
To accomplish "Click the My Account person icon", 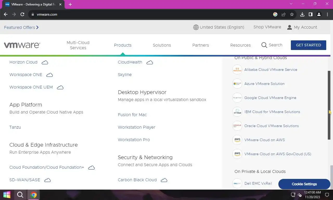I will [289, 27].
